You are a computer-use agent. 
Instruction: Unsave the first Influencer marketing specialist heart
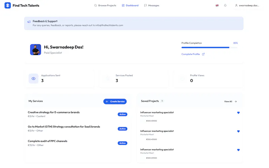pyautogui.click(x=238, y=113)
